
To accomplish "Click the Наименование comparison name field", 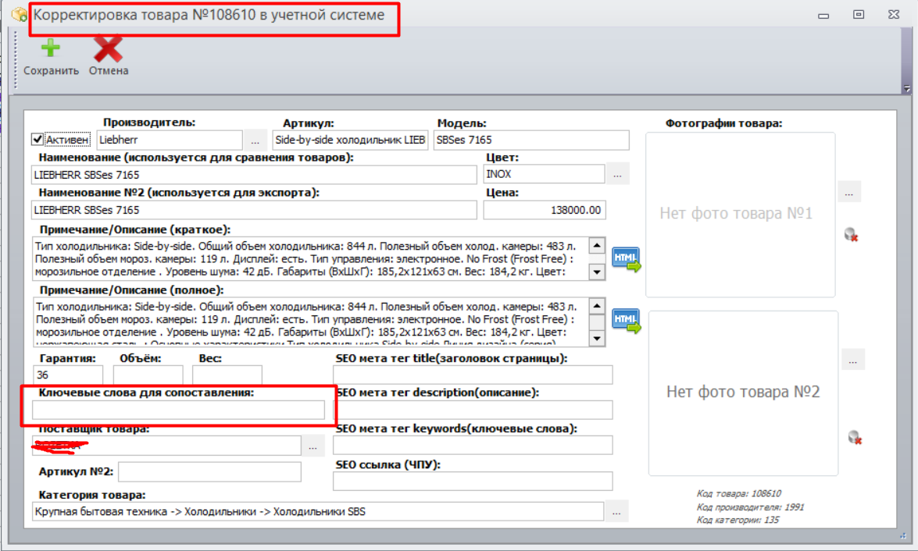I will 254,175.
